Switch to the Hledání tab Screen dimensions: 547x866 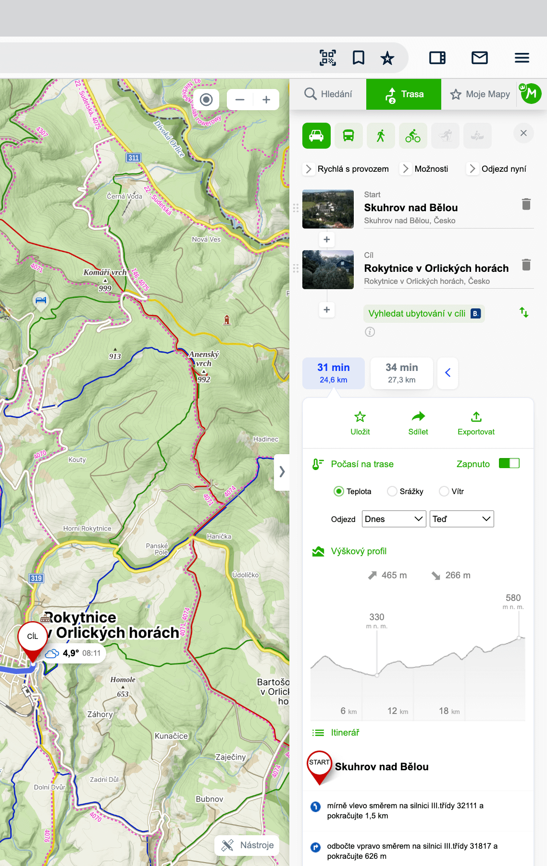coord(328,94)
